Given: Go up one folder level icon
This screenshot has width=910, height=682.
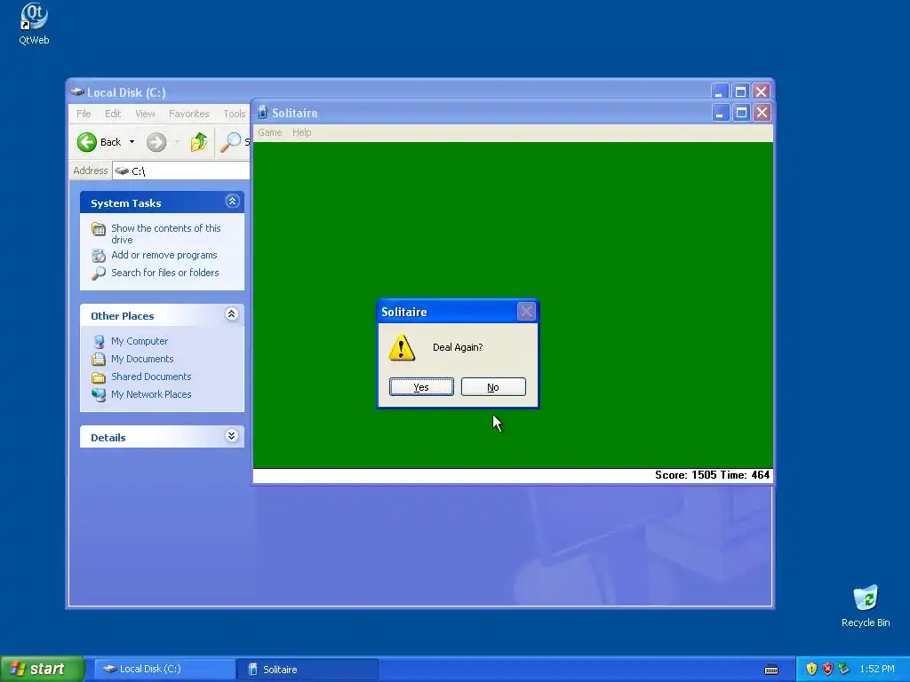Looking at the screenshot, I should tap(198, 142).
